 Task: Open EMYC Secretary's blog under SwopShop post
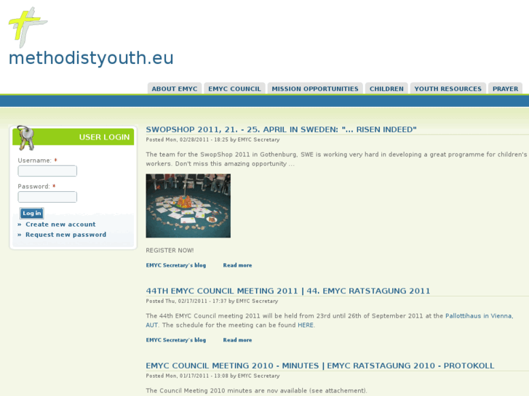[x=176, y=265]
